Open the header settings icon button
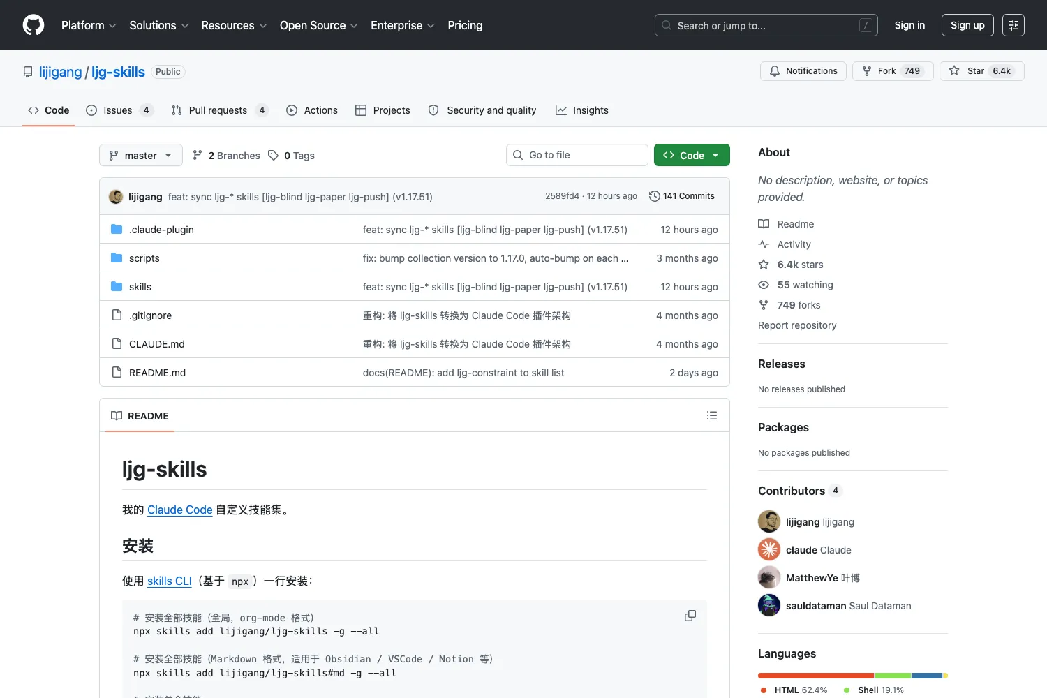This screenshot has height=698, width=1047. point(1013,25)
